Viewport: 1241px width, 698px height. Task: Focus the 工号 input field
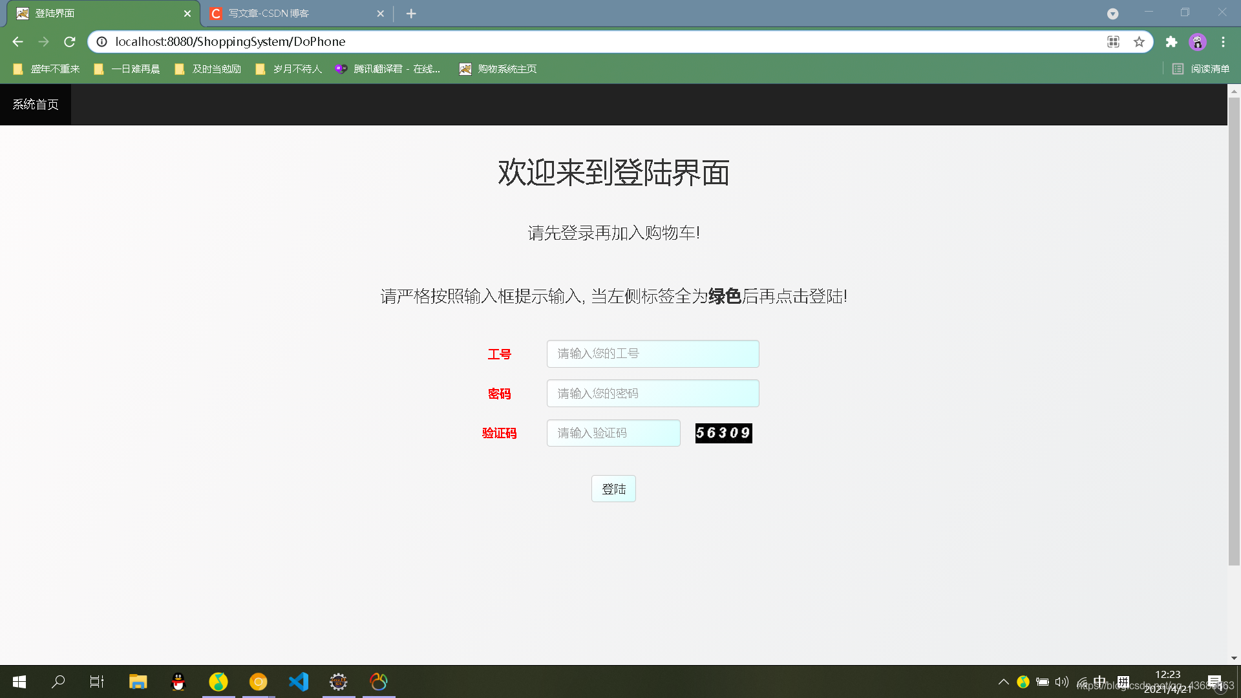(653, 354)
